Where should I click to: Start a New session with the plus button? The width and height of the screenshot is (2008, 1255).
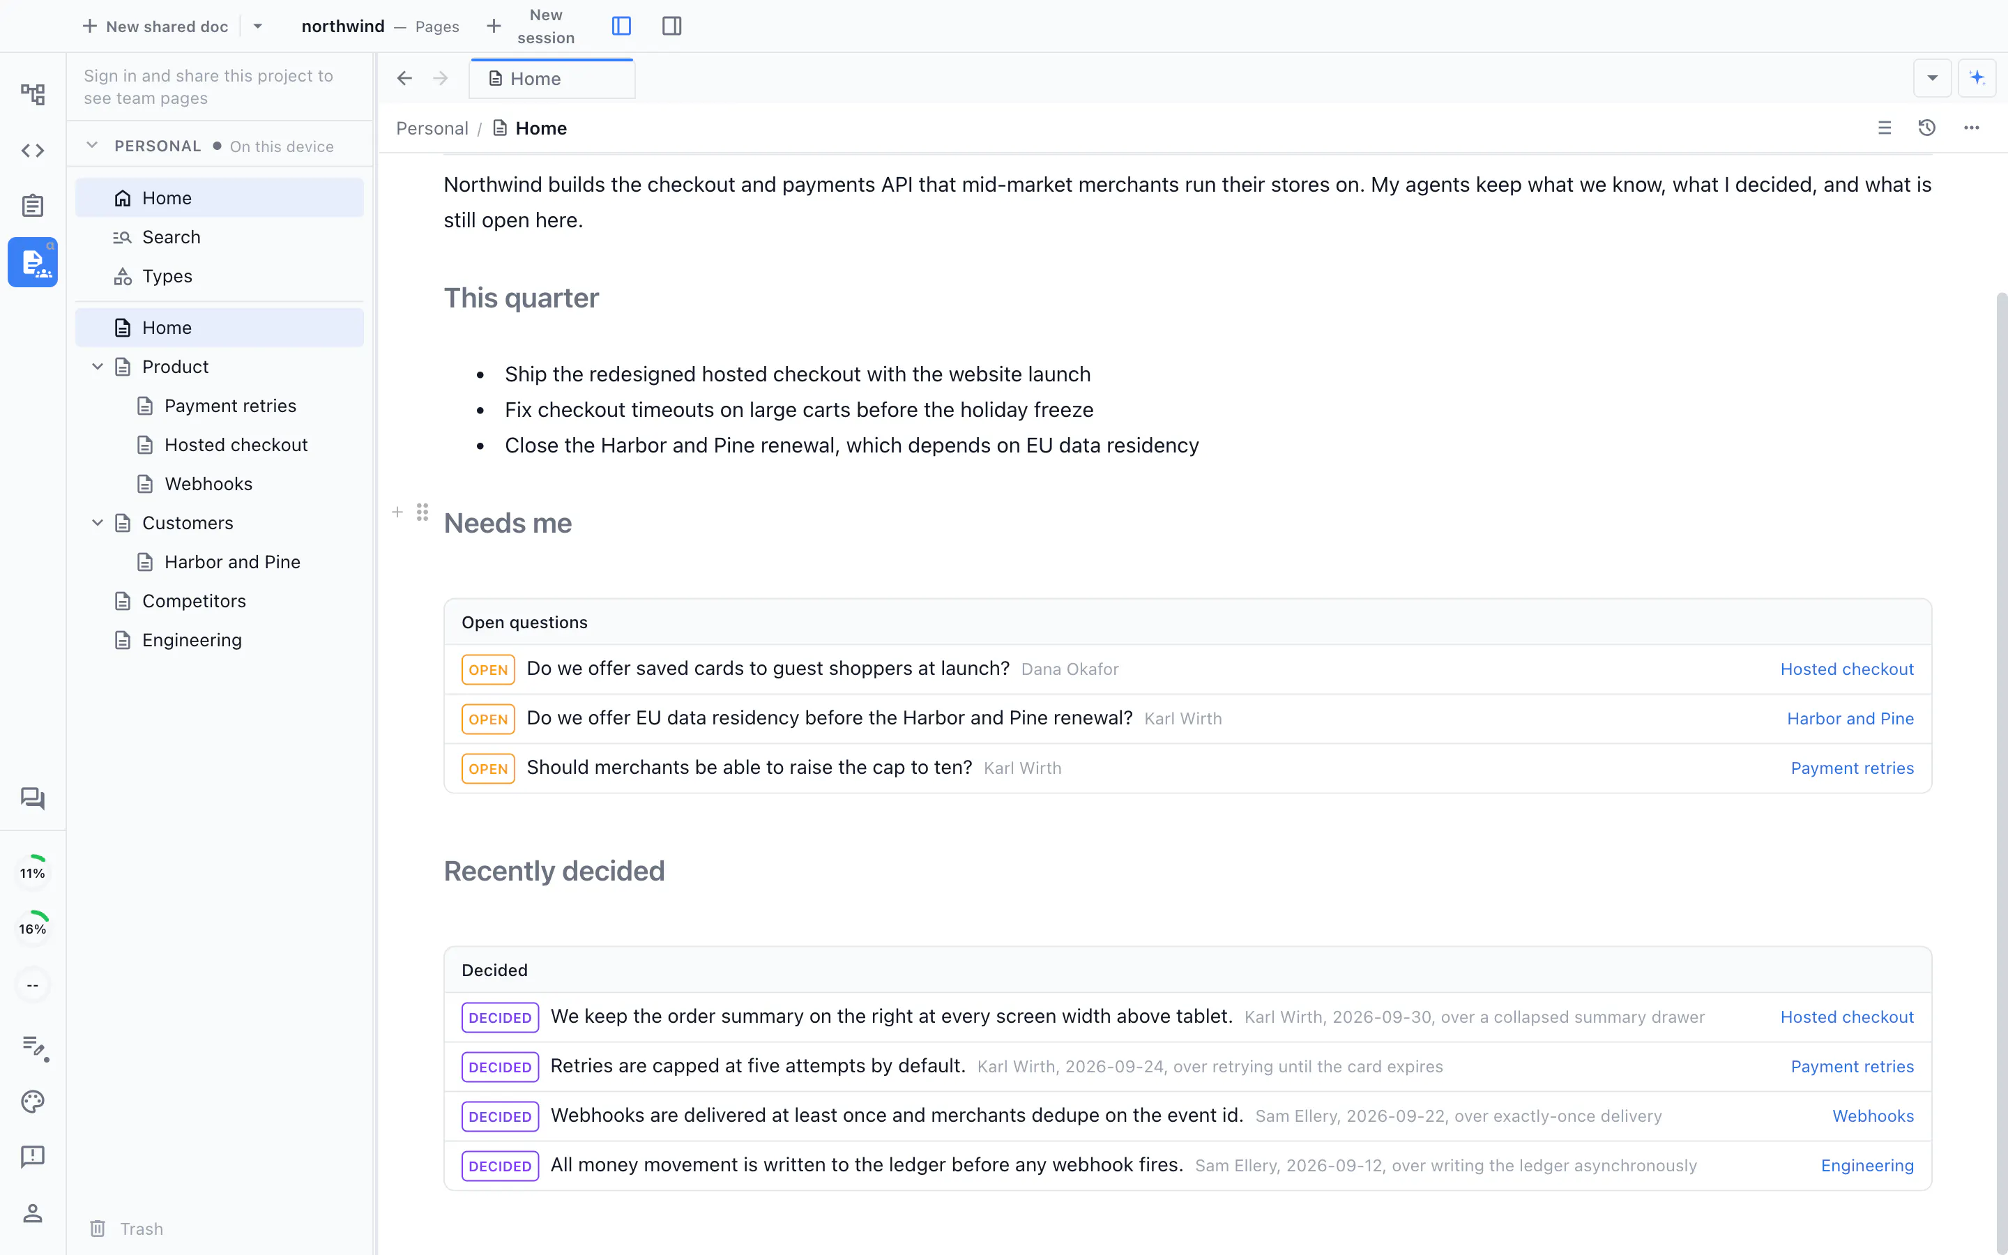point(494,26)
